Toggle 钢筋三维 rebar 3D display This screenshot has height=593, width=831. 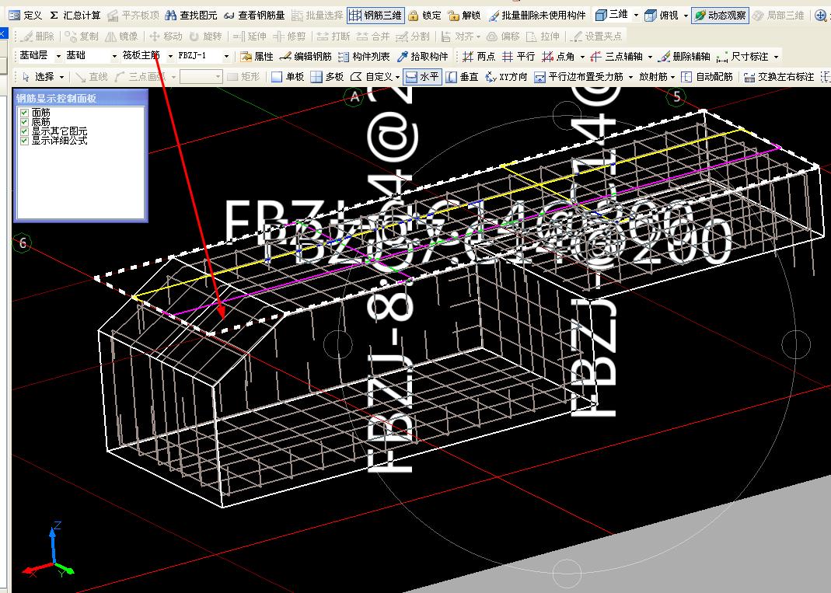375,16
